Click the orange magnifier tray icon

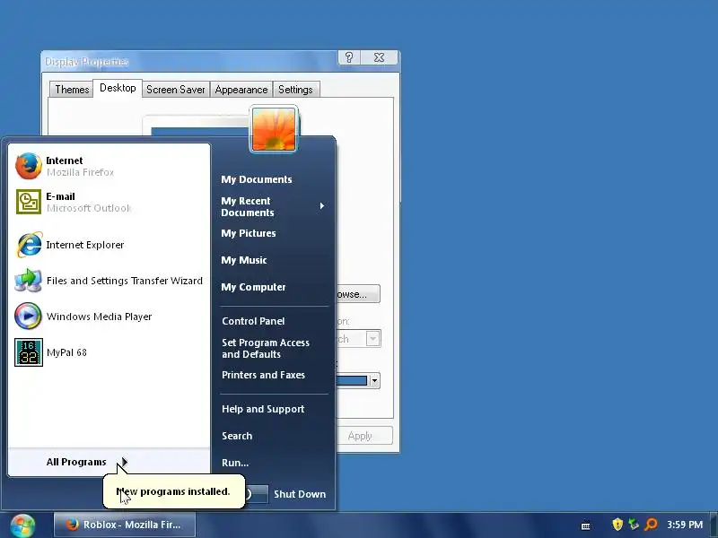click(650, 525)
